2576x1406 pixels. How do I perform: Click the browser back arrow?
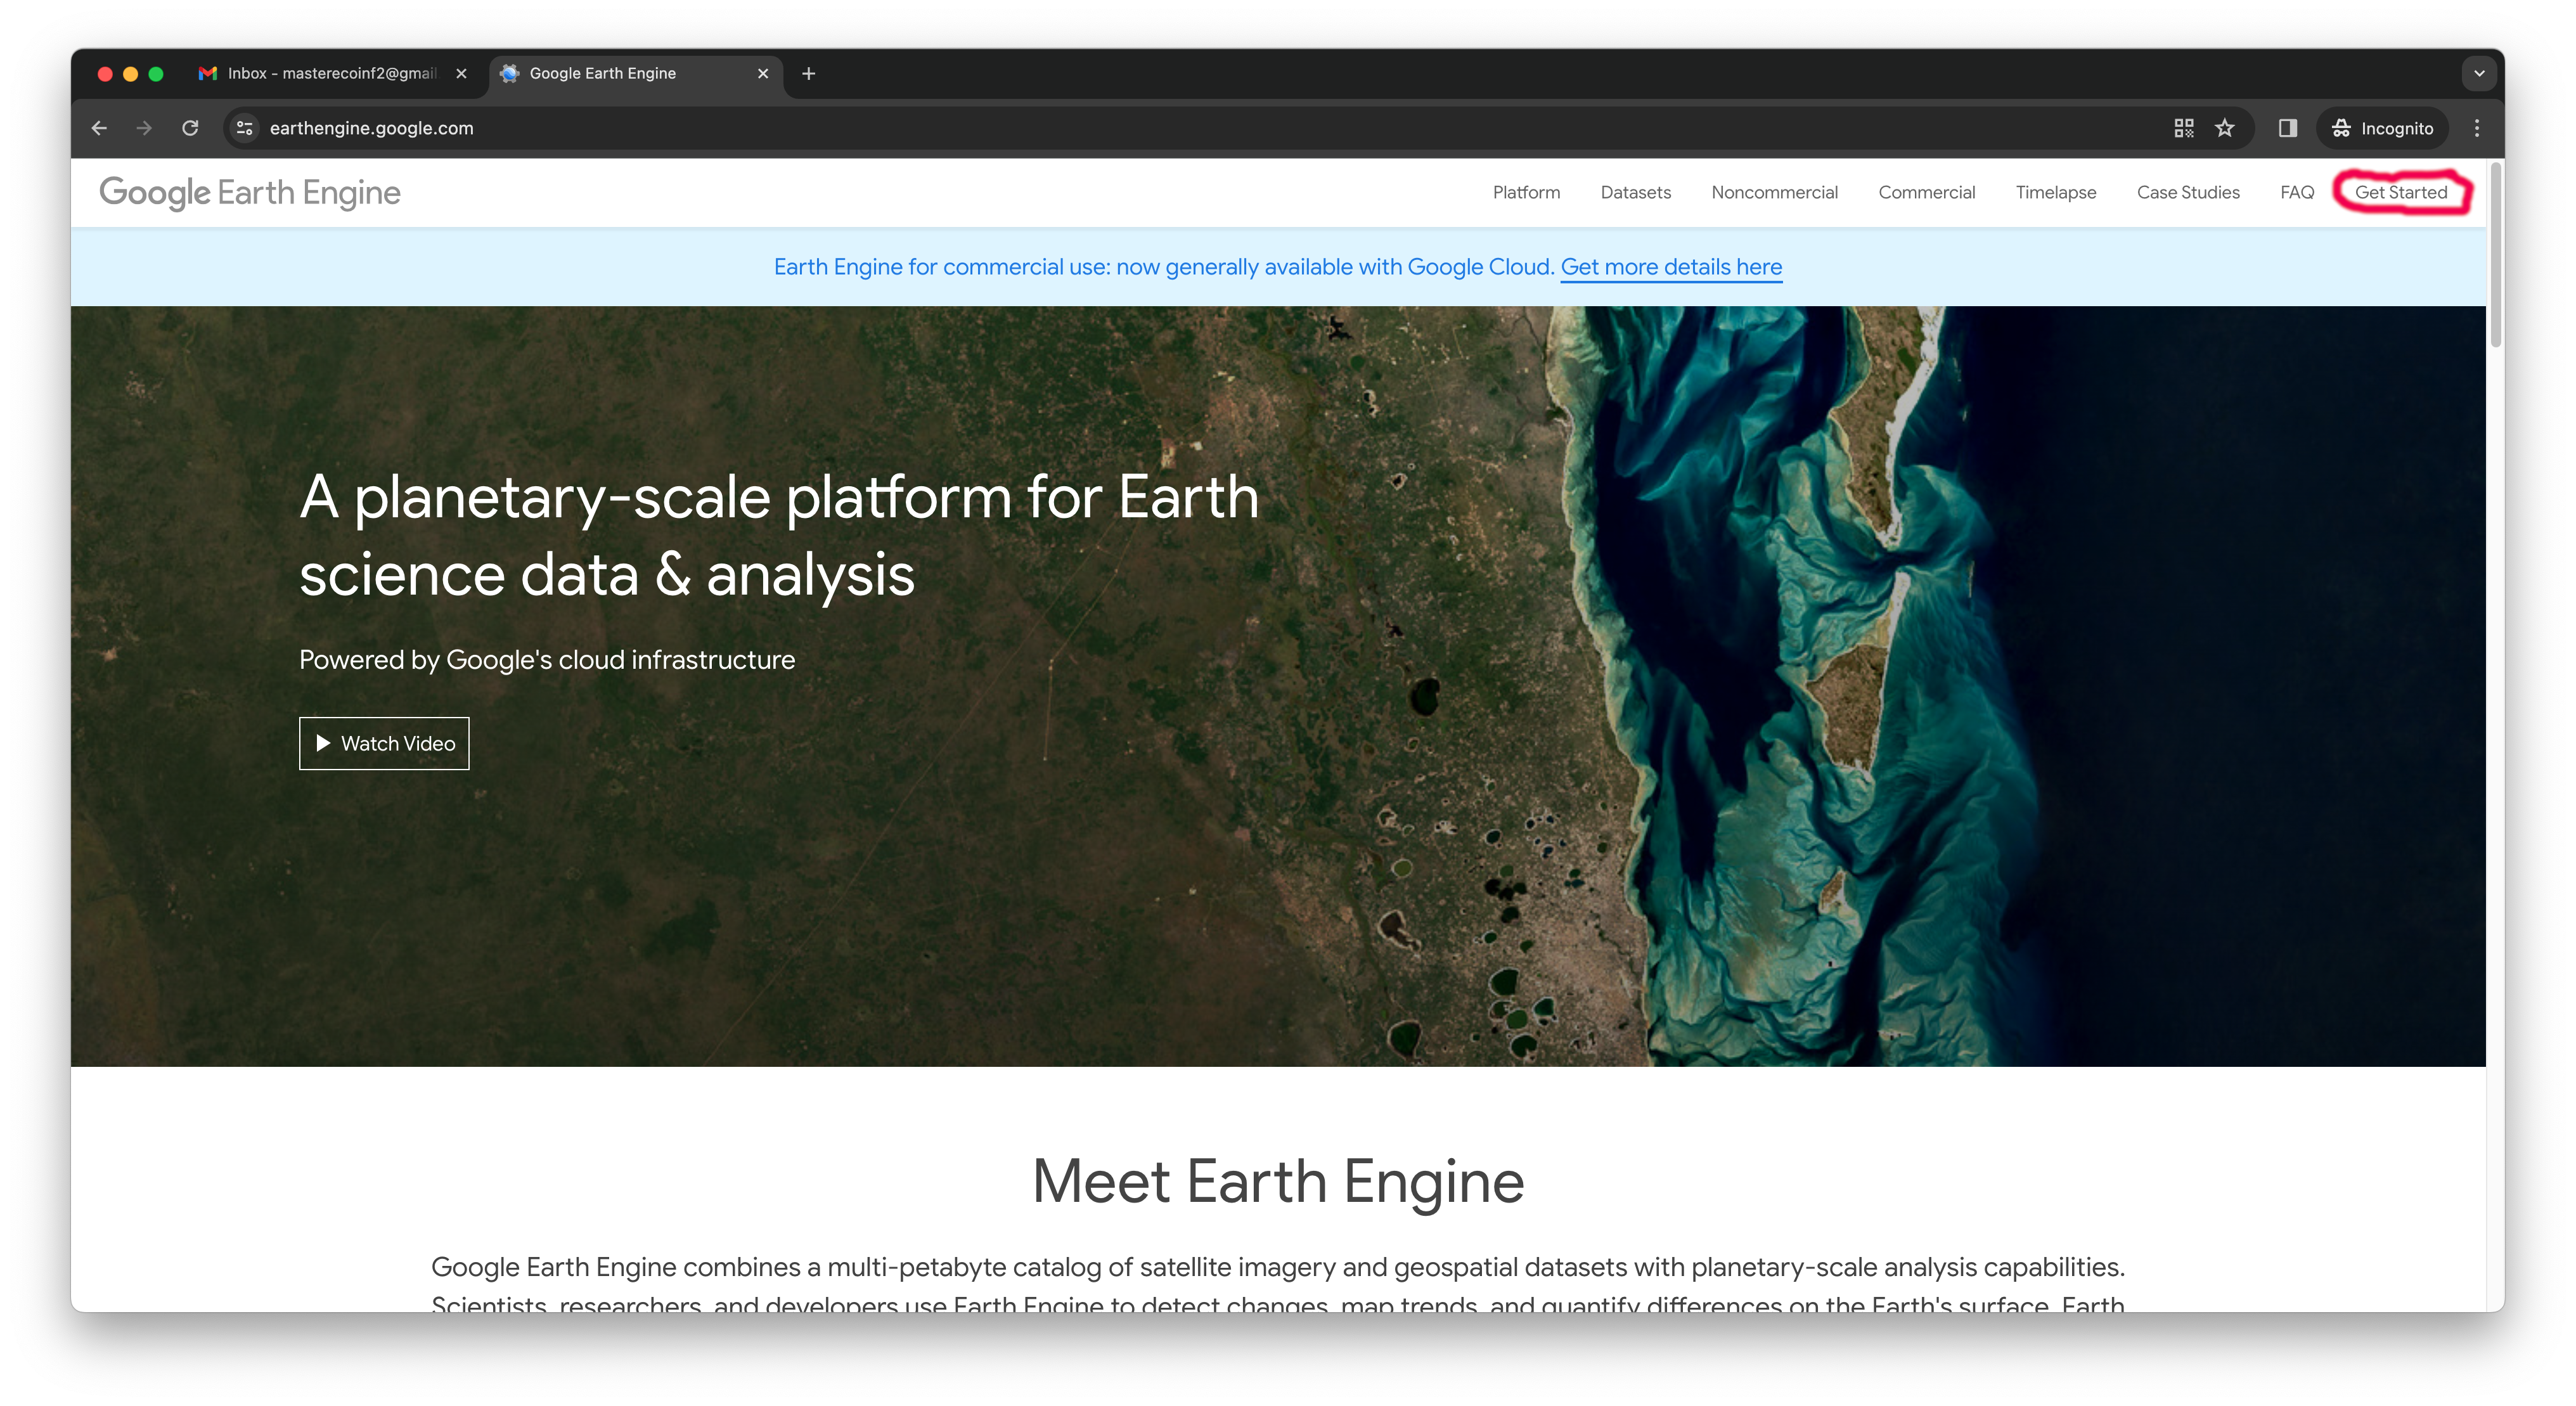[99, 128]
